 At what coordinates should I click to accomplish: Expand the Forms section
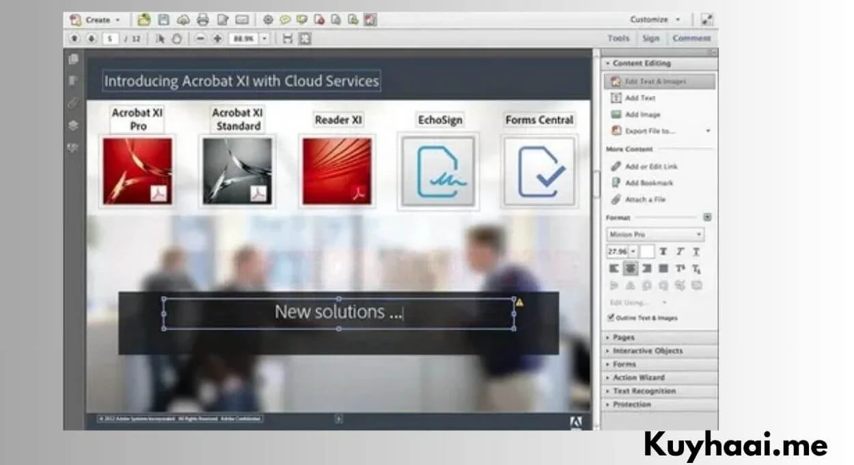(659, 364)
